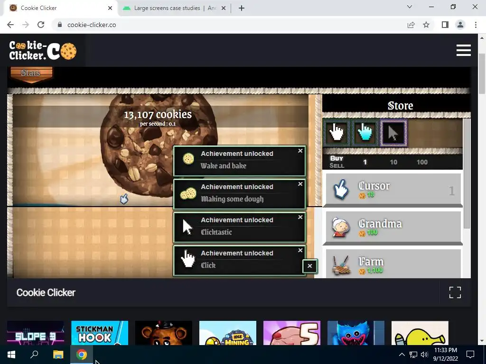Enter fullscreen game mode
Screen dimensions: 486x364
click(455, 292)
